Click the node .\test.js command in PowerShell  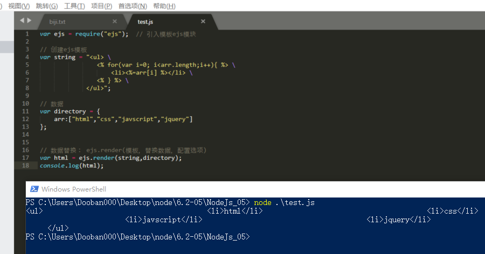(x=284, y=203)
